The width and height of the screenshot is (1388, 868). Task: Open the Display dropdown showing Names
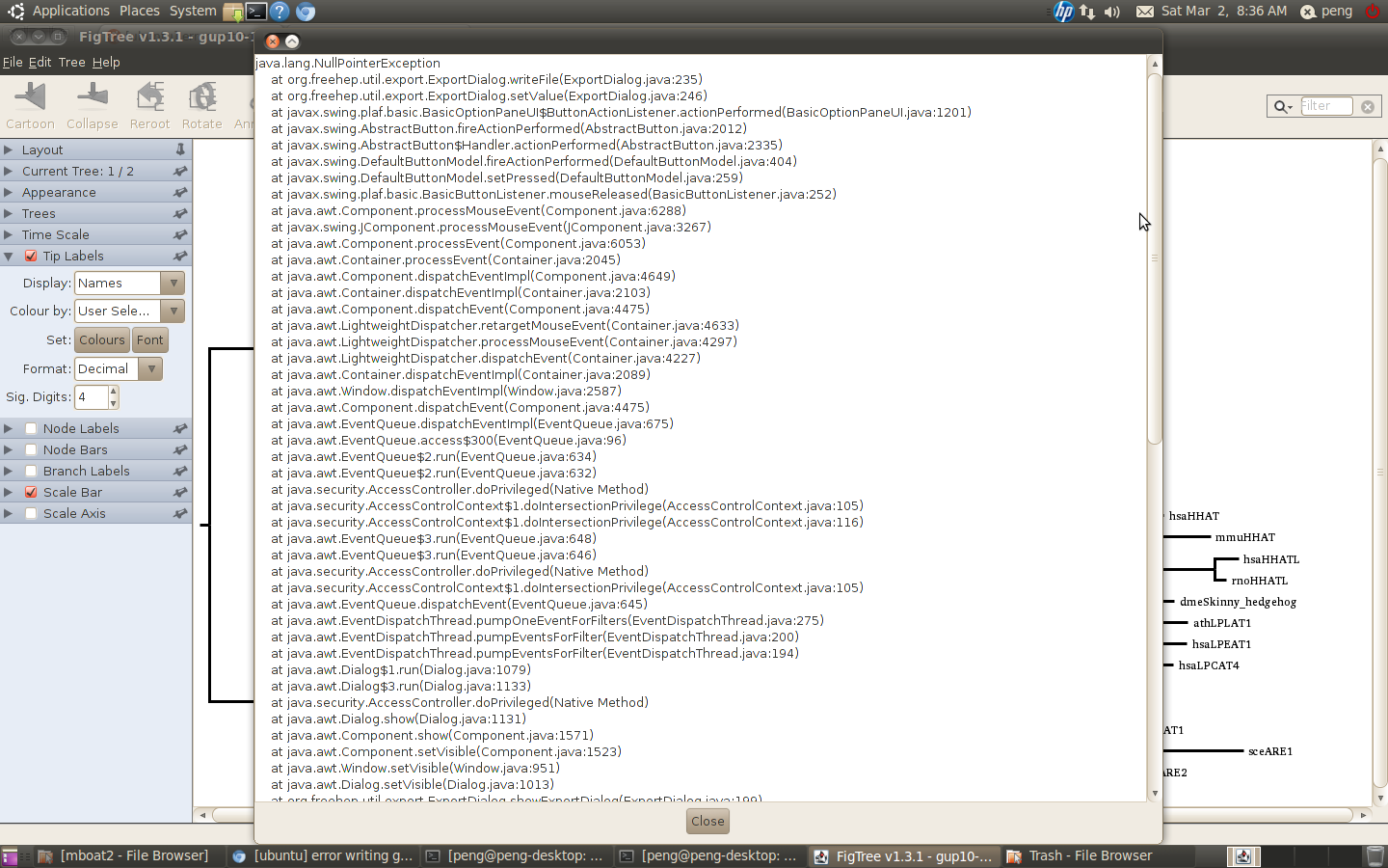tap(129, 284)
